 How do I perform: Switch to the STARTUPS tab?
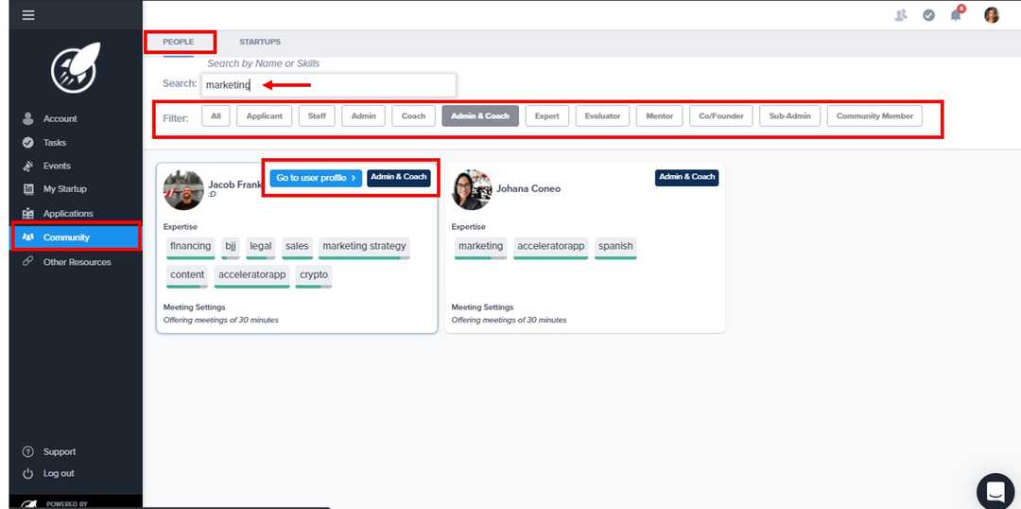click(260, 42)
